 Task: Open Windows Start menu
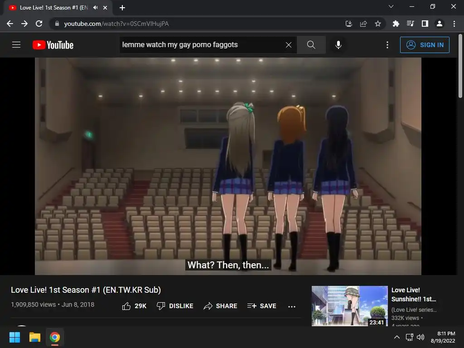point(15,337)
